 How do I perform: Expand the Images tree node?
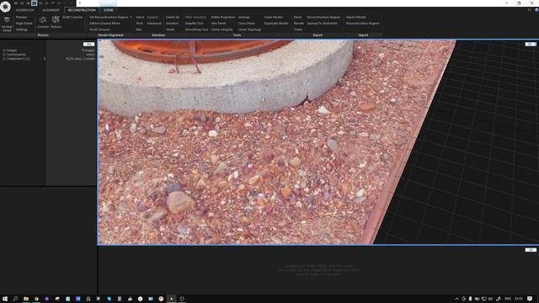[x=4, y=50]
